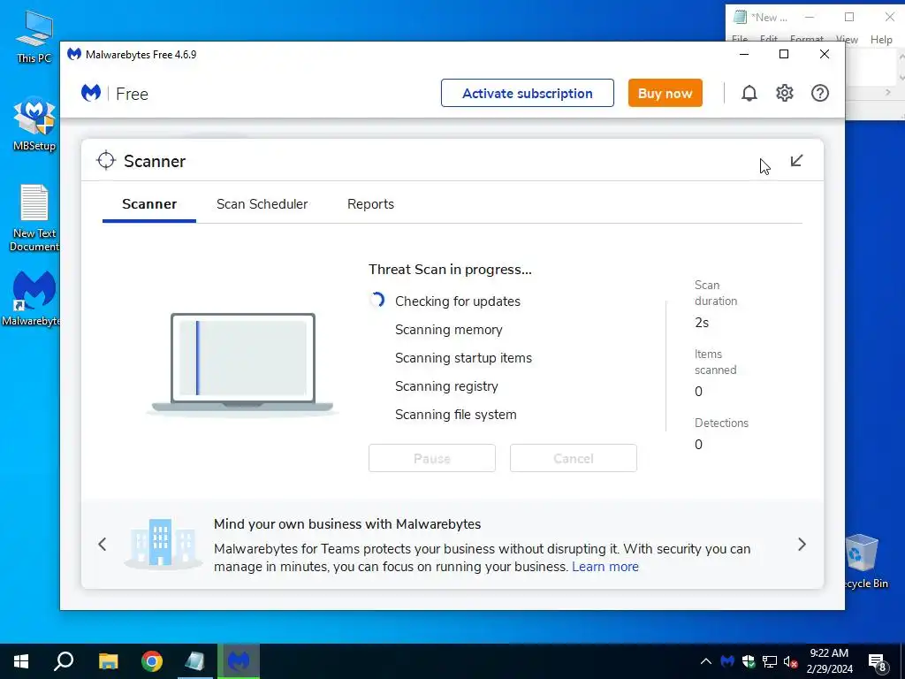Cancel the threat scan
Viewport: 905px width, 679px height.
pyautogui.click(x=573, y=459)
